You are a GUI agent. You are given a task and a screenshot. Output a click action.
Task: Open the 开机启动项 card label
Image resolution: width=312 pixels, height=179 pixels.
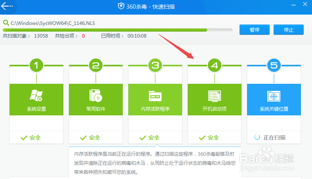[x=215, y=109]
